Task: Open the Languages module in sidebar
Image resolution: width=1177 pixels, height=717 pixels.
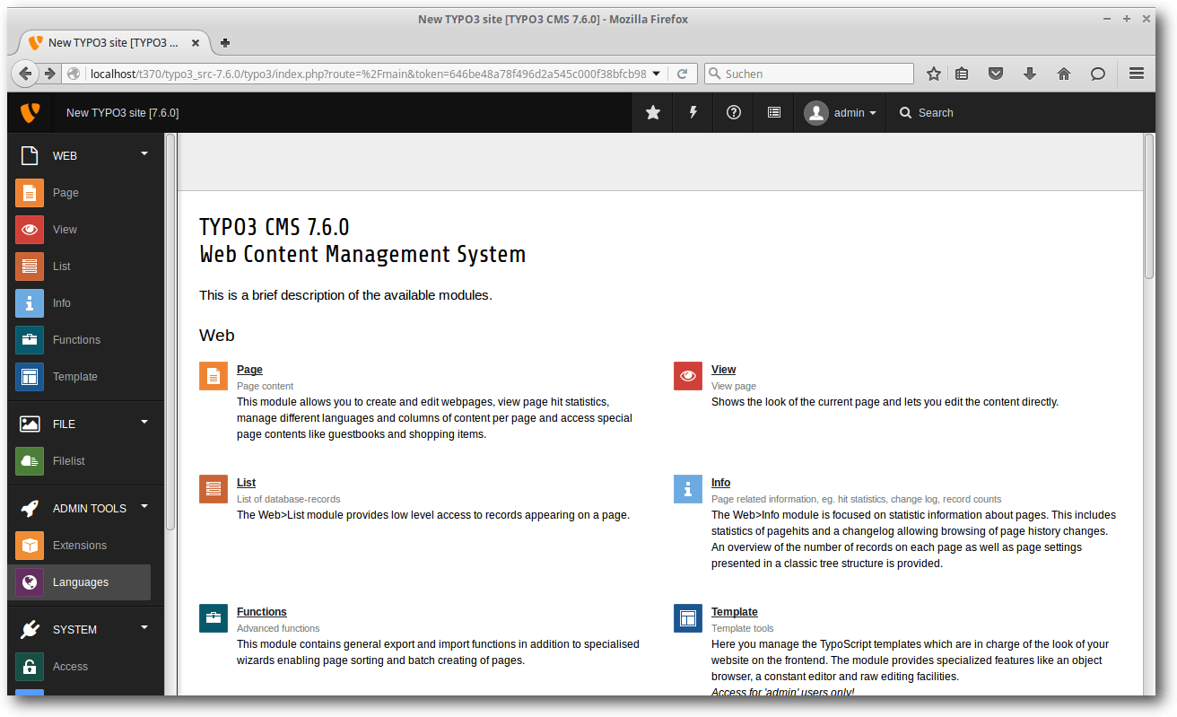Action: point(79,582)
